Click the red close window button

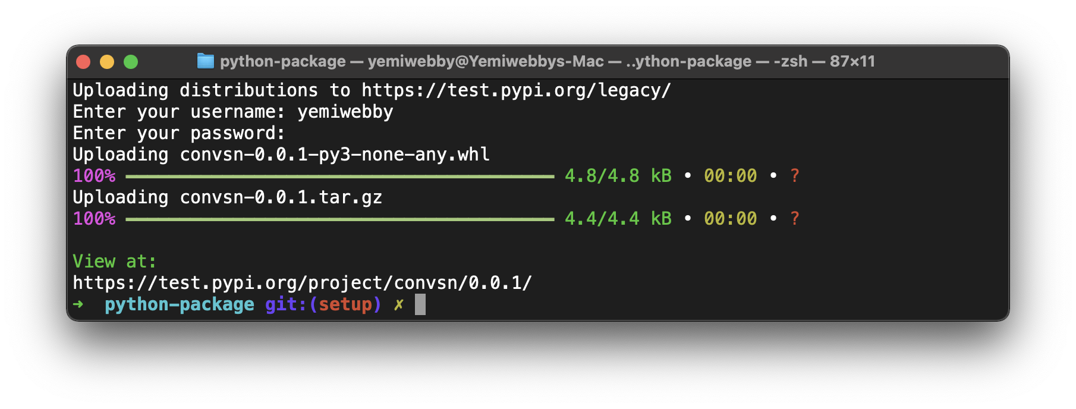[x=83, y=62]
